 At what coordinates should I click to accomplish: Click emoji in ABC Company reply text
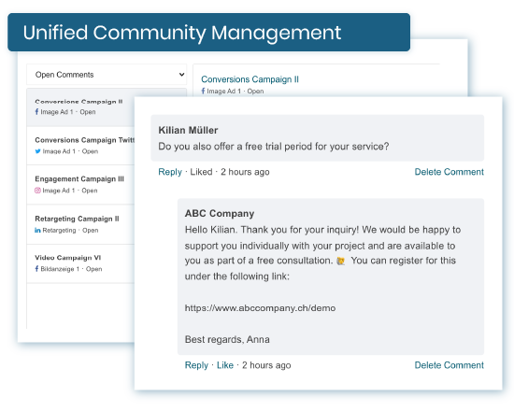tap(341, 261)
